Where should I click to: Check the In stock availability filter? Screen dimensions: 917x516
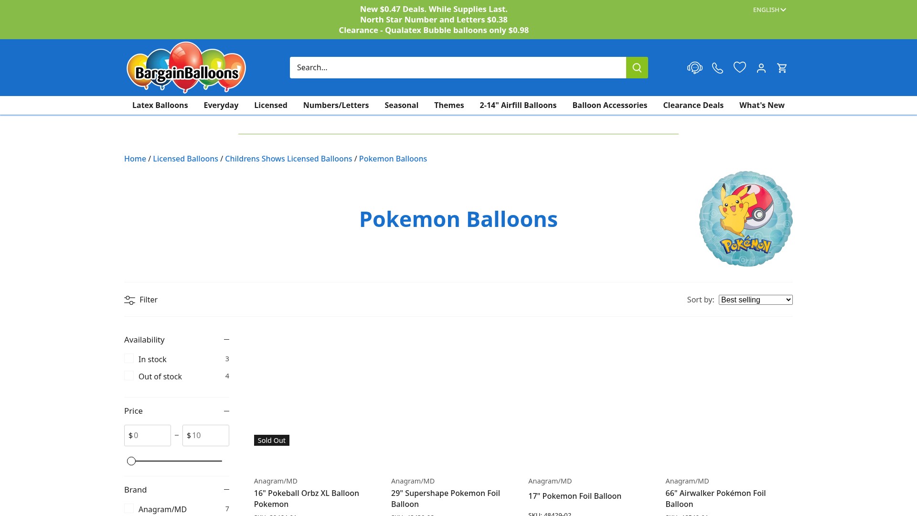tap(129, 358)
